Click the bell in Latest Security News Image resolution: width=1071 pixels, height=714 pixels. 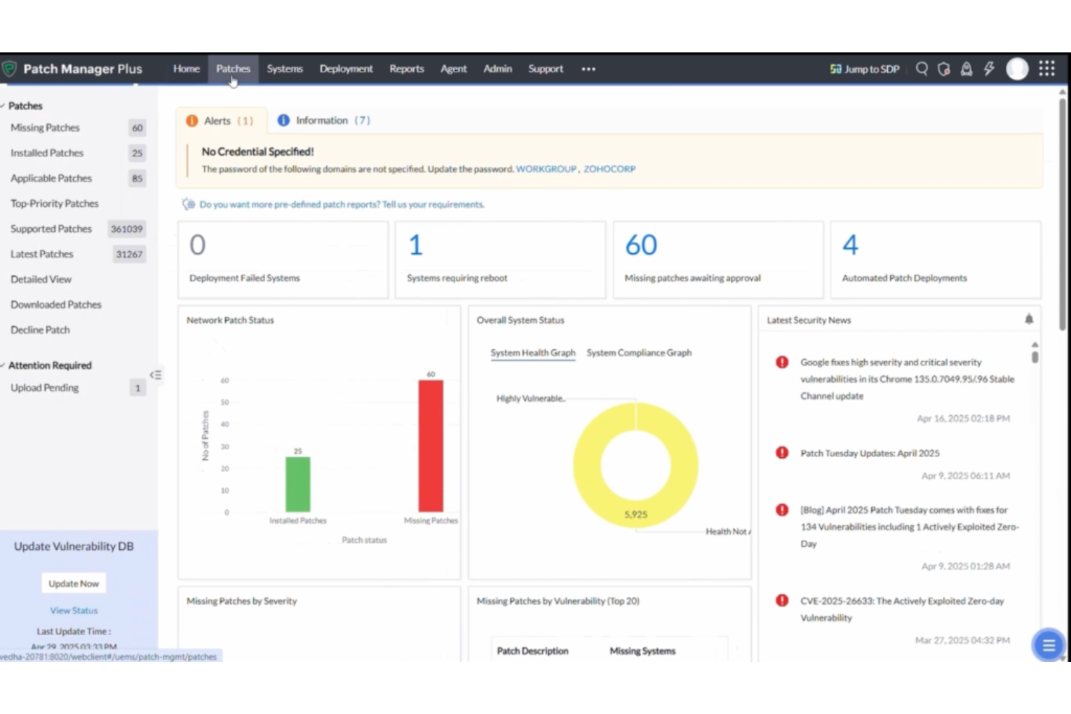point(1028,319)
